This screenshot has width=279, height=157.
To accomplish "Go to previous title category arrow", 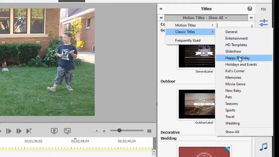I will tap(161, 17).
